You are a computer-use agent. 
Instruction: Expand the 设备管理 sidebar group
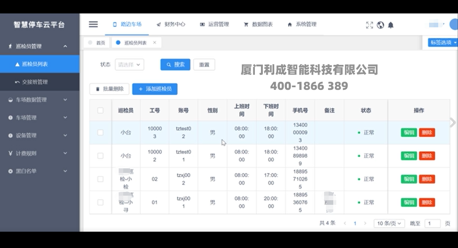(40, 135)
